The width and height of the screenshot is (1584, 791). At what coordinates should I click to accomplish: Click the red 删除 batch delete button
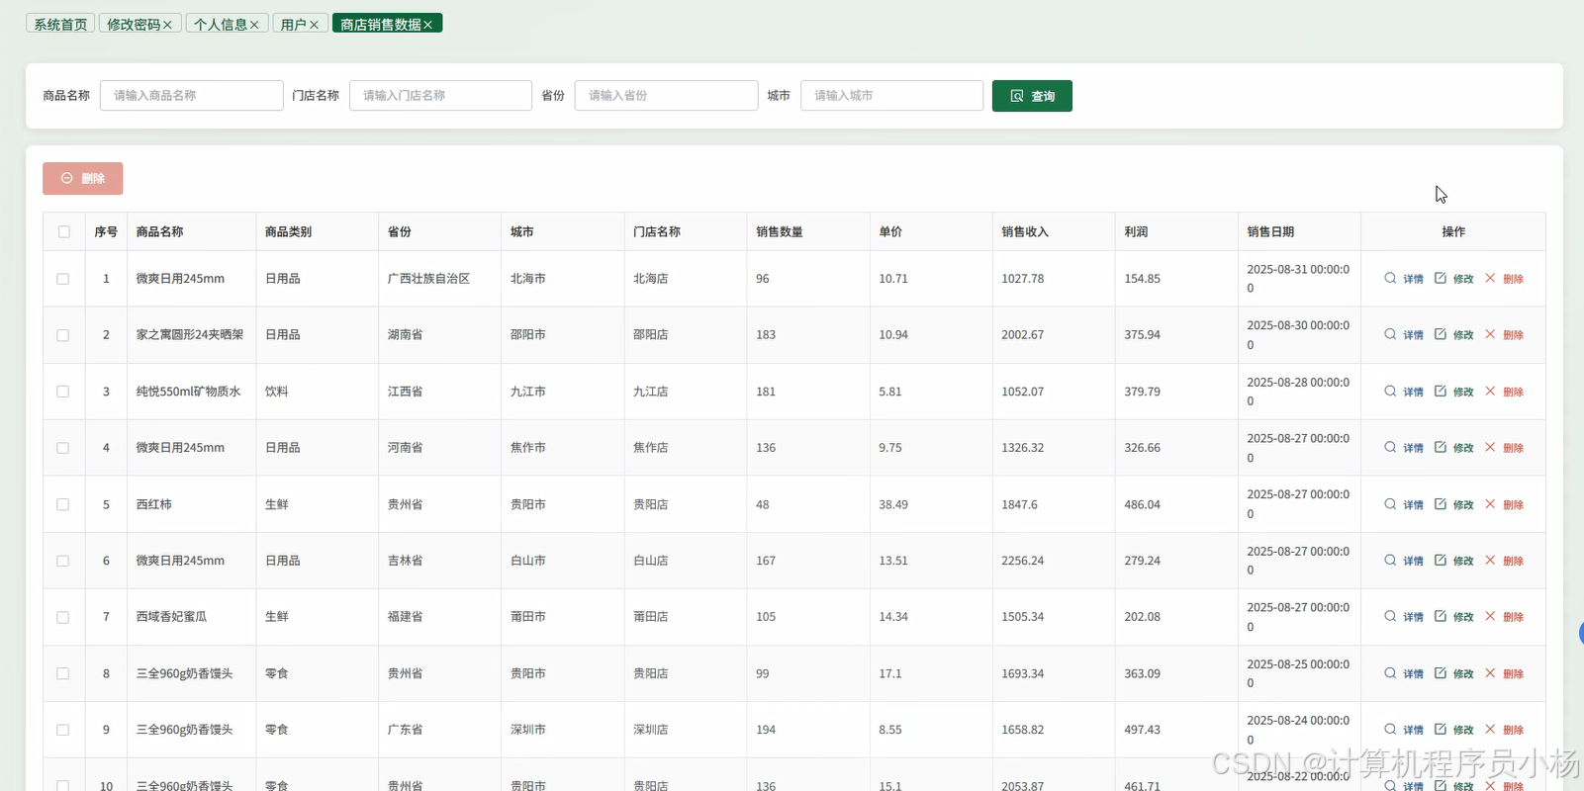click(83, 178)
